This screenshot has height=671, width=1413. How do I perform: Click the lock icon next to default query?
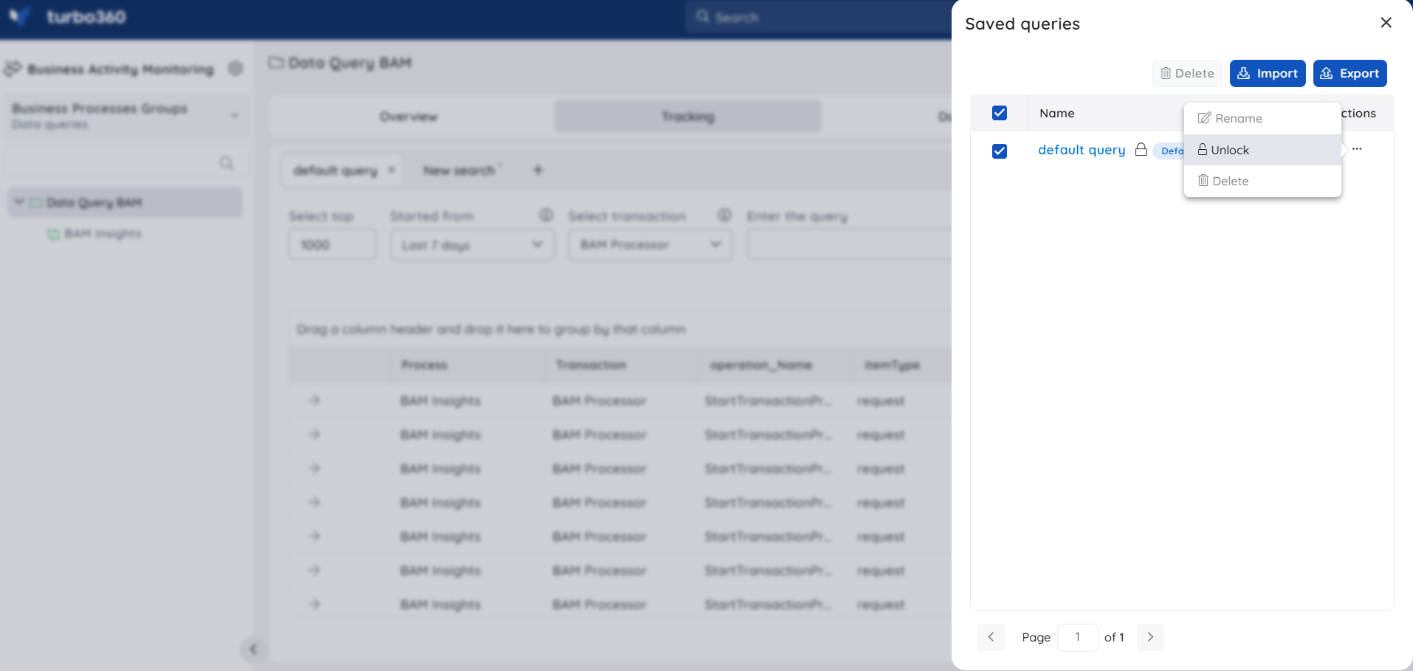click(x=1141, y=149)
